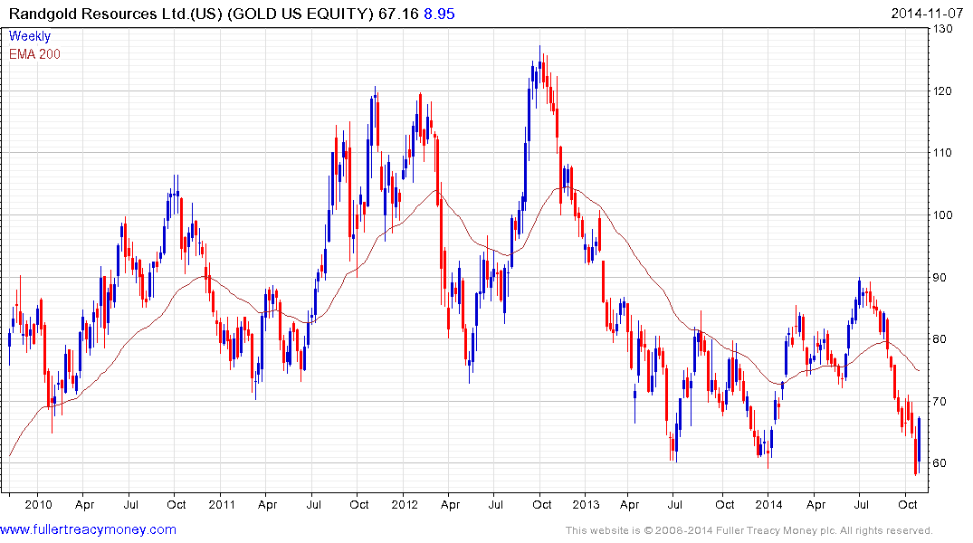Click the GOLD US EQUITY ticker text
Image resolution: width=973 pixels, height=543 pixels.
click(x=300, y=14)
